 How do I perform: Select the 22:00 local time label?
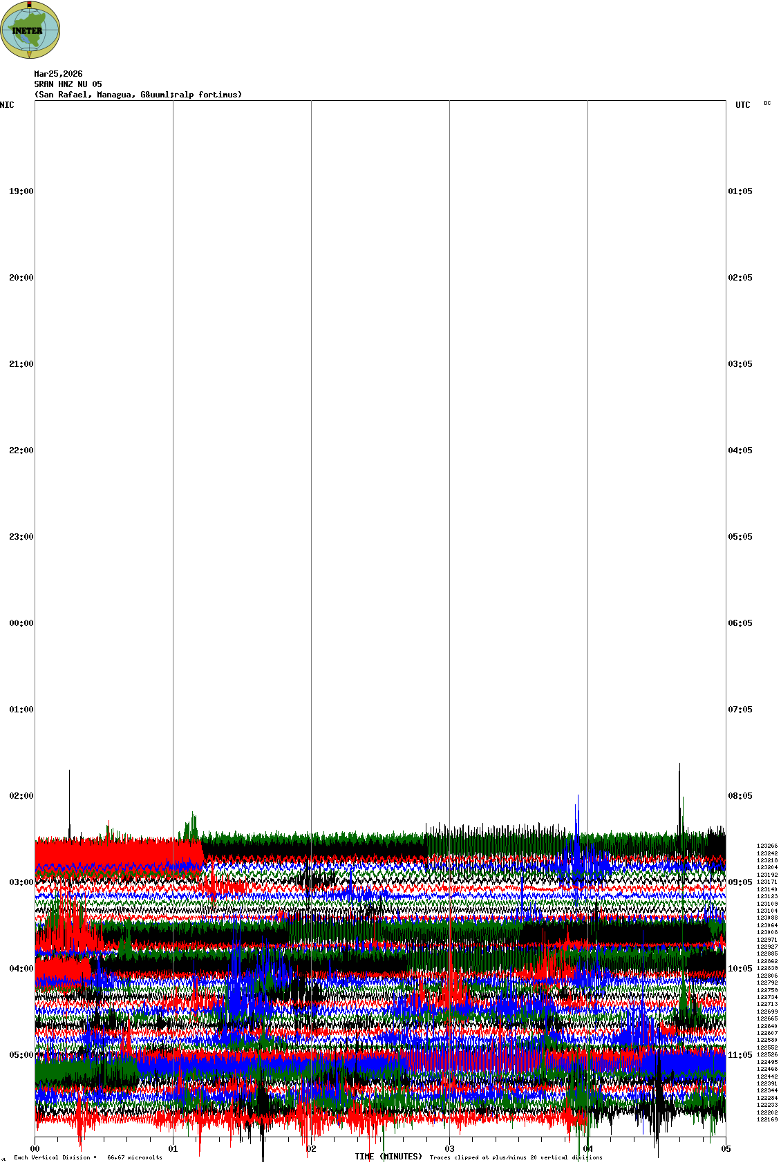point(21,450)
